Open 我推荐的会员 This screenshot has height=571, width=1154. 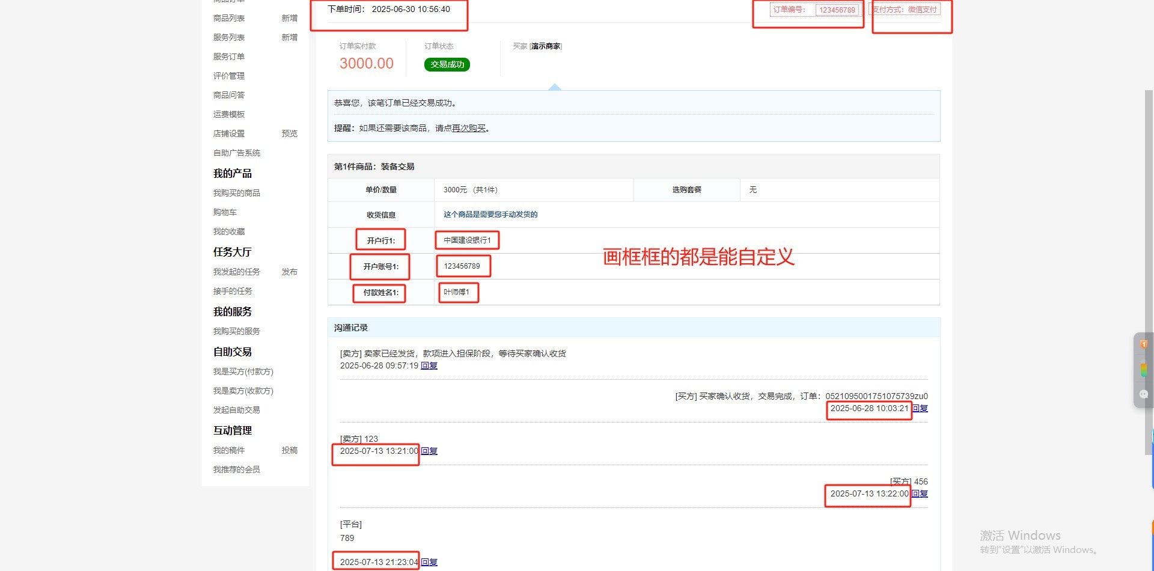[237, 469]
